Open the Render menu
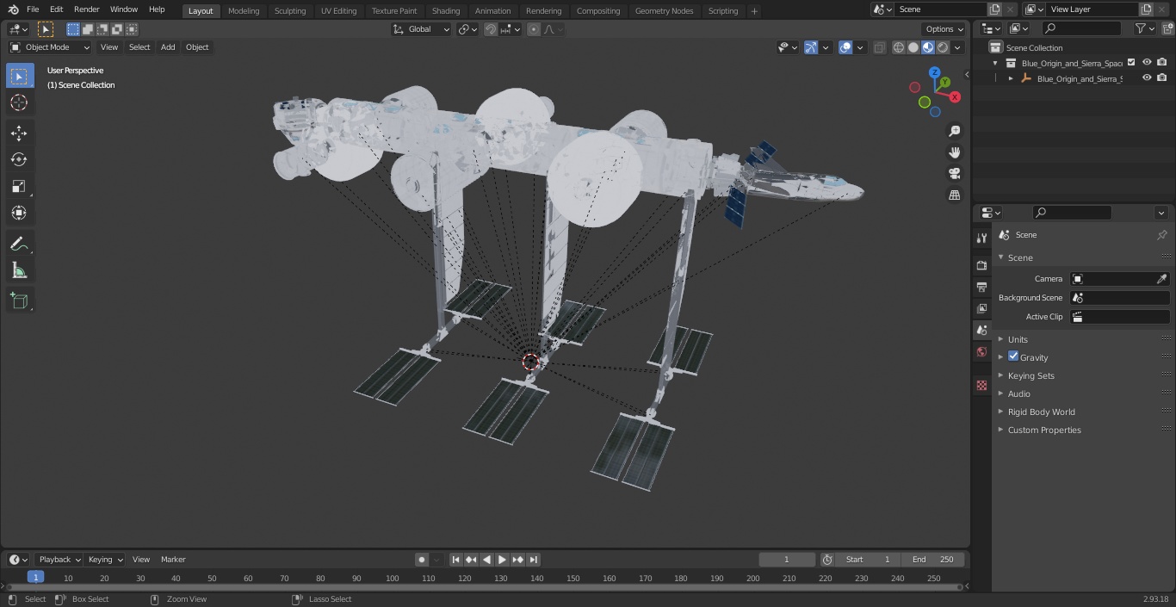 click(86, 9)
